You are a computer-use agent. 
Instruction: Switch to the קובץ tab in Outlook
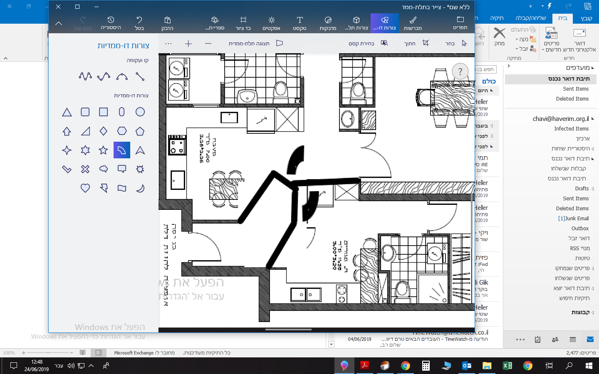(587, 18)
